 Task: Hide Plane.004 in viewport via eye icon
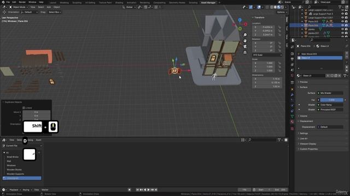coord(342,26)
